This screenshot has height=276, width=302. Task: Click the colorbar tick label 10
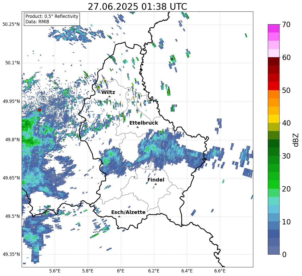pos(286,222)
